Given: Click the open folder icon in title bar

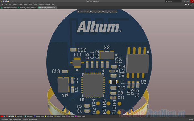Looking at the screenshot, I should [x=8, y=1].
